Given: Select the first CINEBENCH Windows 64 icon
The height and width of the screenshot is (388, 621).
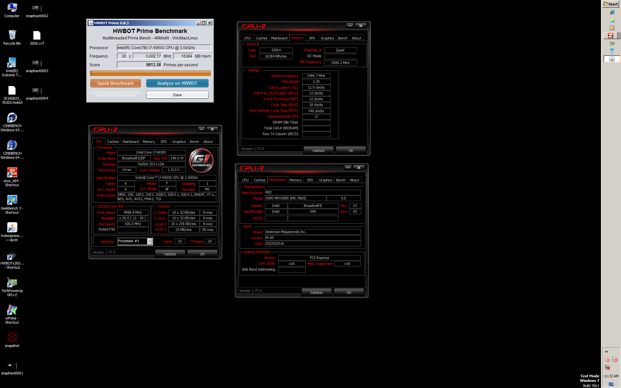Looking at the screenshot, I should (12, 122).
